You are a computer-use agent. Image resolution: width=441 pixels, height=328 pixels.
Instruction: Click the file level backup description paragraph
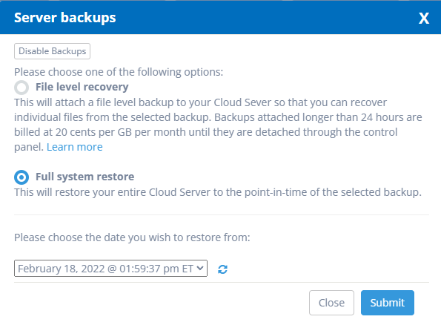coord(218,125)
